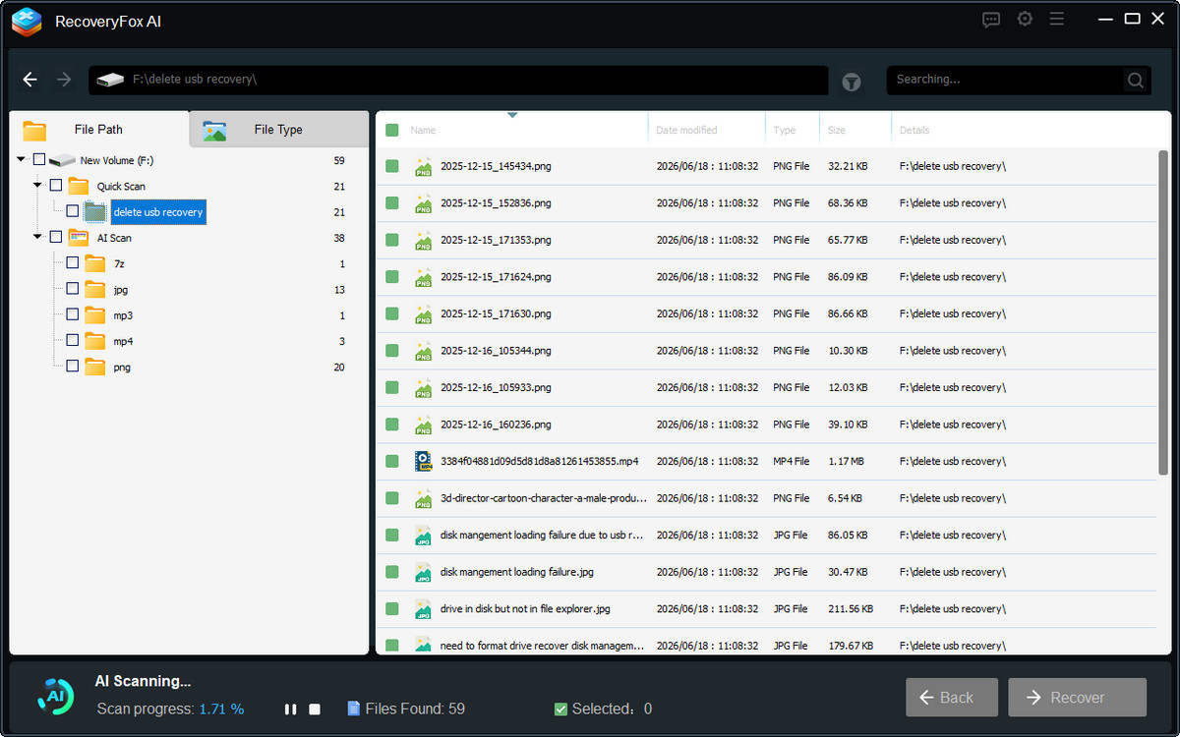Screen dimensions: 1180x737
Task: Click the Searching input field
Action: pos(1005,80)
